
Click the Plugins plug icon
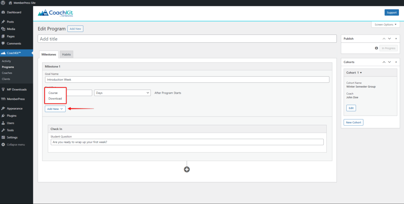(x=3, y=116)
